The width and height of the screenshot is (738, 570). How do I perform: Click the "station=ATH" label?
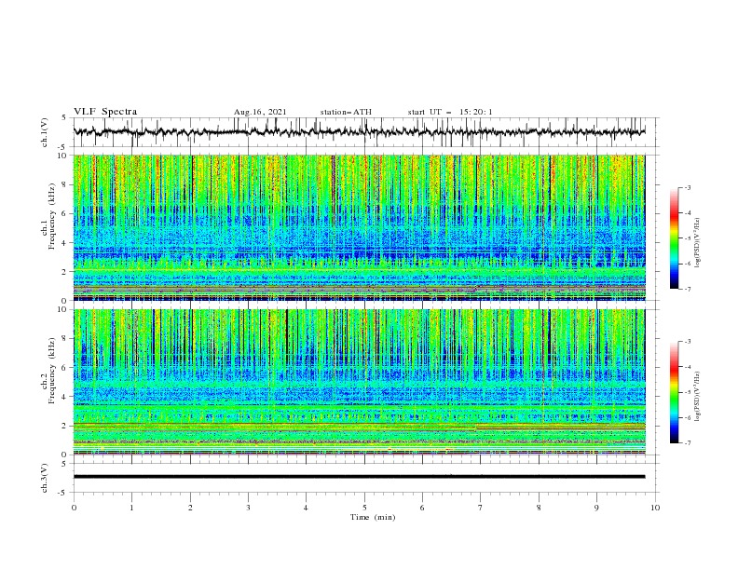click(x=346, y=112)
